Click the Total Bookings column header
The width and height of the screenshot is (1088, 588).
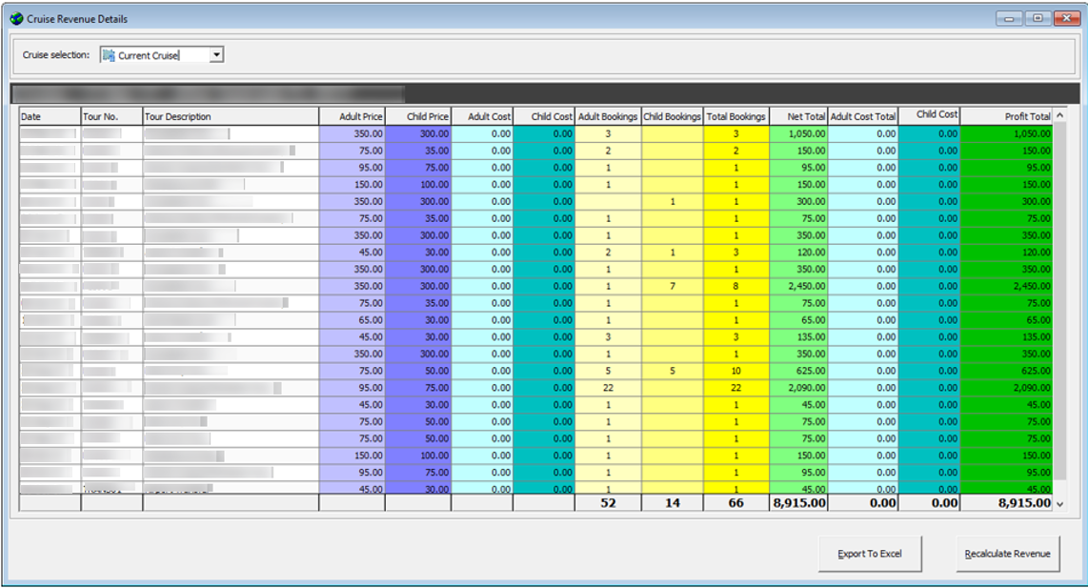736,118
